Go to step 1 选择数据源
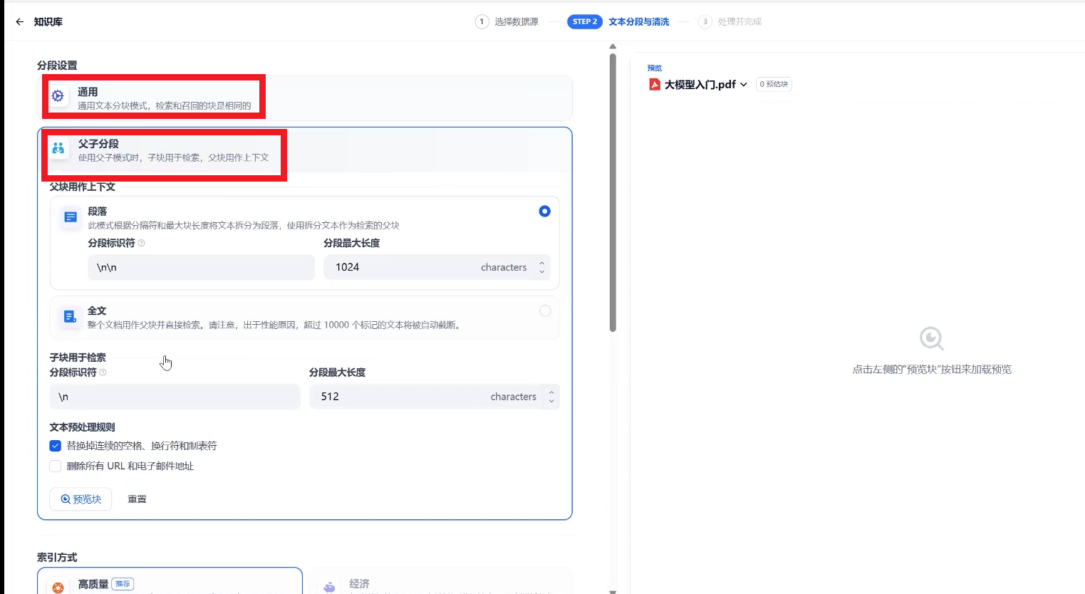This screenshot has width=1085, height=594. [507, 22]
